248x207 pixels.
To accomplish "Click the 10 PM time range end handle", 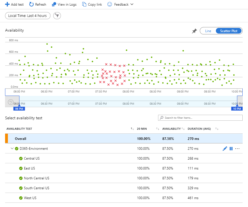I will (x=237, y=109).
